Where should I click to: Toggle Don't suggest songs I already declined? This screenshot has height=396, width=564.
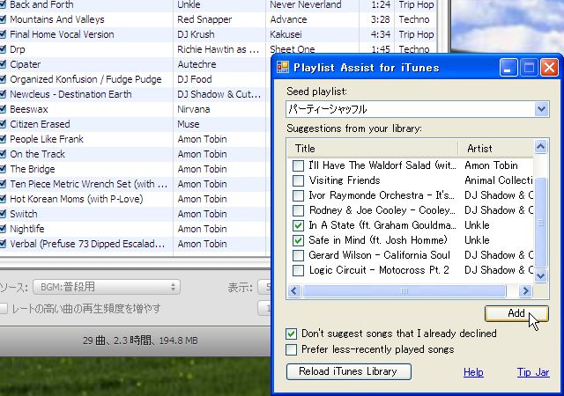(292, 334)
